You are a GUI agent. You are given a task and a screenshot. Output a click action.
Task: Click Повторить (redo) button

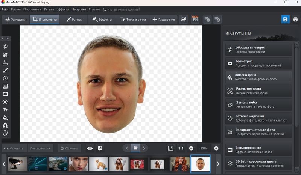coord(40,148)
